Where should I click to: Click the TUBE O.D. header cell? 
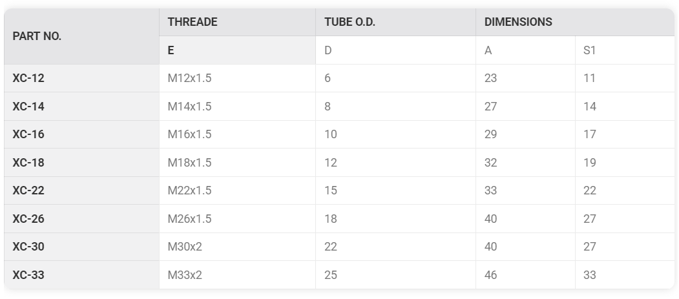(x=350, y=22)
